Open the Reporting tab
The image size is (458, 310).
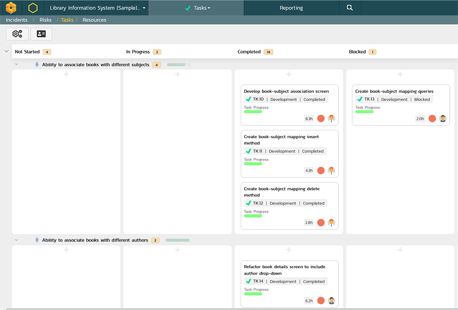[x=291, y=8]
